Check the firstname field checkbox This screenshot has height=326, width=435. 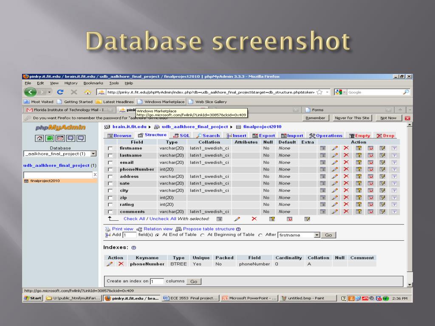coord(110,149)
